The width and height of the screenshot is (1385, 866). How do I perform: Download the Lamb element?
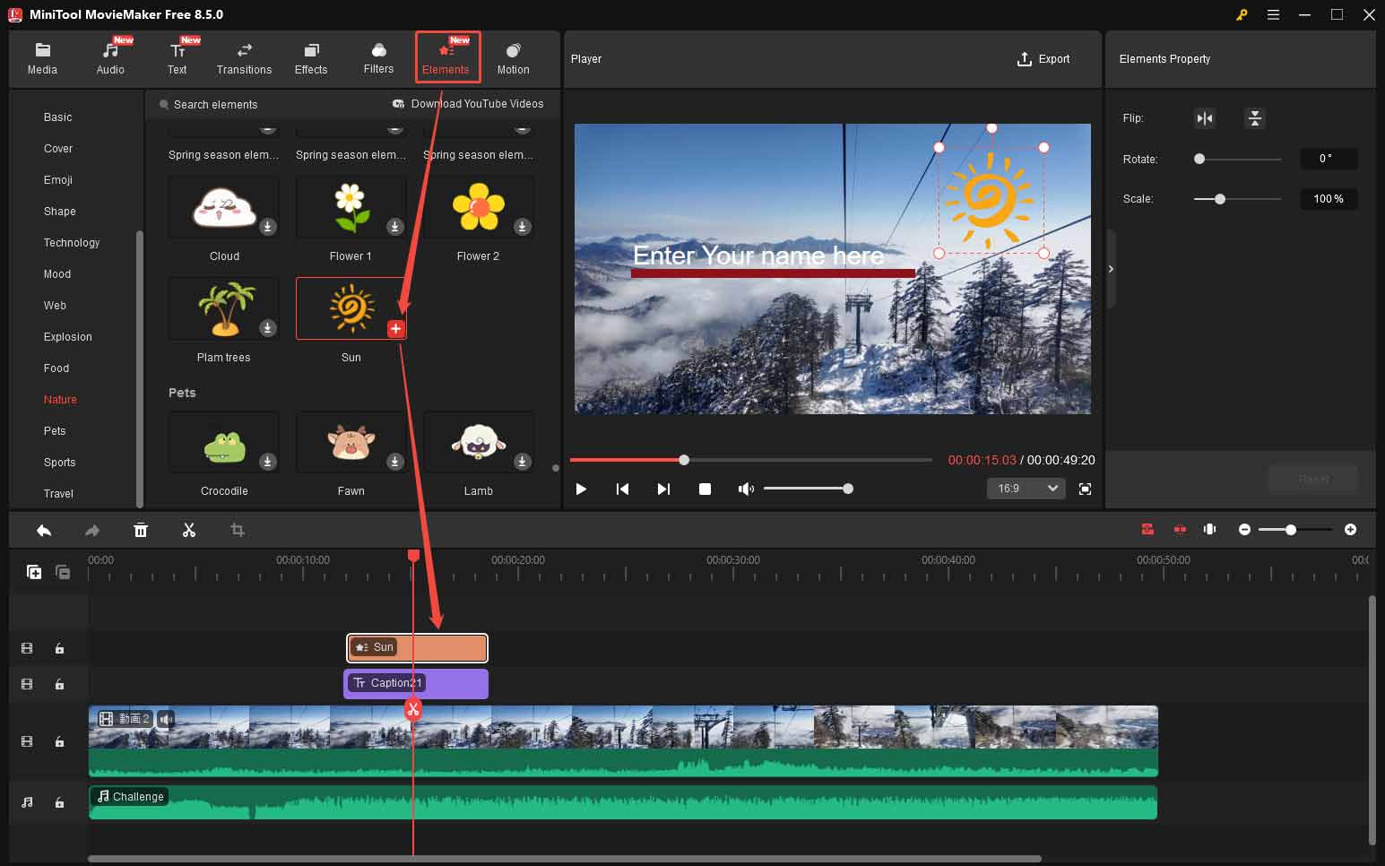(x=522, y=461)
